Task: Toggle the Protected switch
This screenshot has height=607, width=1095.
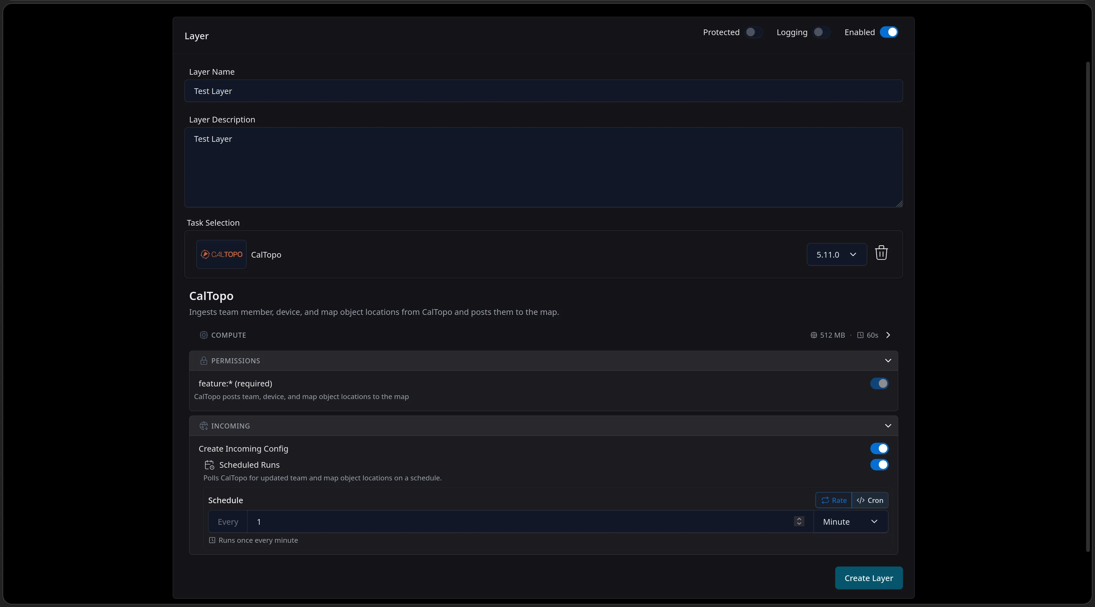Action: pyautogui.click(x=753, y=32)
